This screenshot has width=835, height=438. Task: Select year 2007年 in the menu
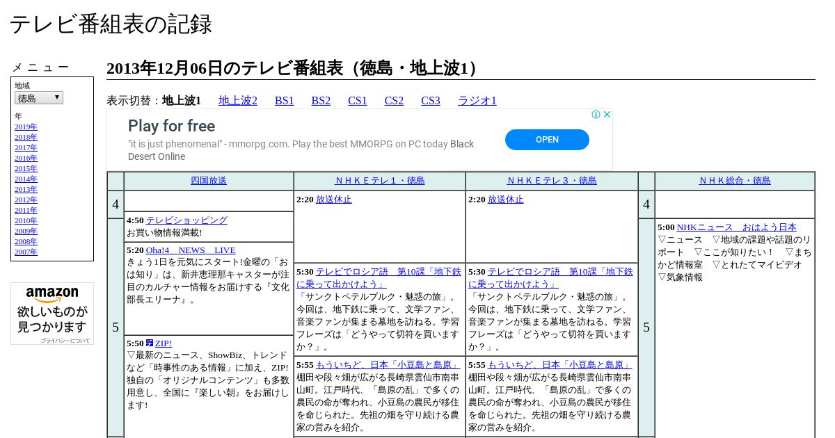26,252
